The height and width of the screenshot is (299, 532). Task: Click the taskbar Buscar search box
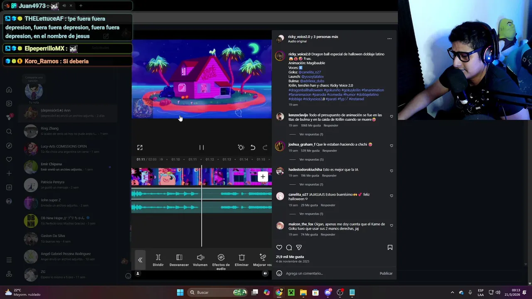[217, 292]
